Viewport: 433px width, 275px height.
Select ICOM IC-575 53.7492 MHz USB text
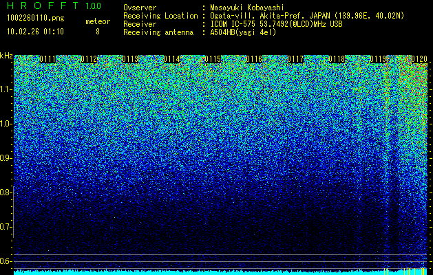point(277,24)
